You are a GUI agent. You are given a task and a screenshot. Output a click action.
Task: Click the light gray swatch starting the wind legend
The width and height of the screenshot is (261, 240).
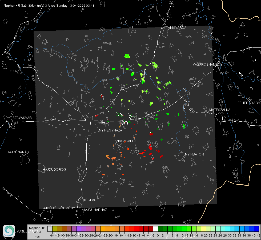(x=50, y=229)
